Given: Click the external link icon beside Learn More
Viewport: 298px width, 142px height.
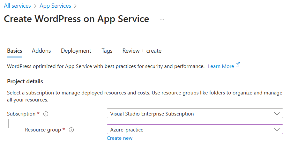Looking at the screenshot, I should 238,65.
